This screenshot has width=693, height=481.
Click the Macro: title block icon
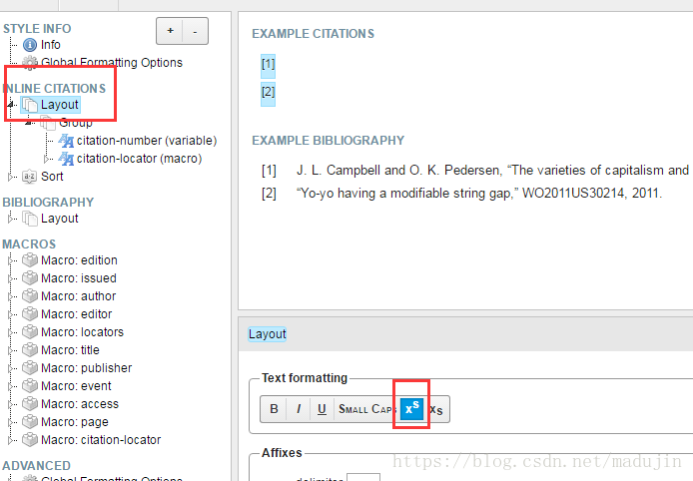point(30,350)
